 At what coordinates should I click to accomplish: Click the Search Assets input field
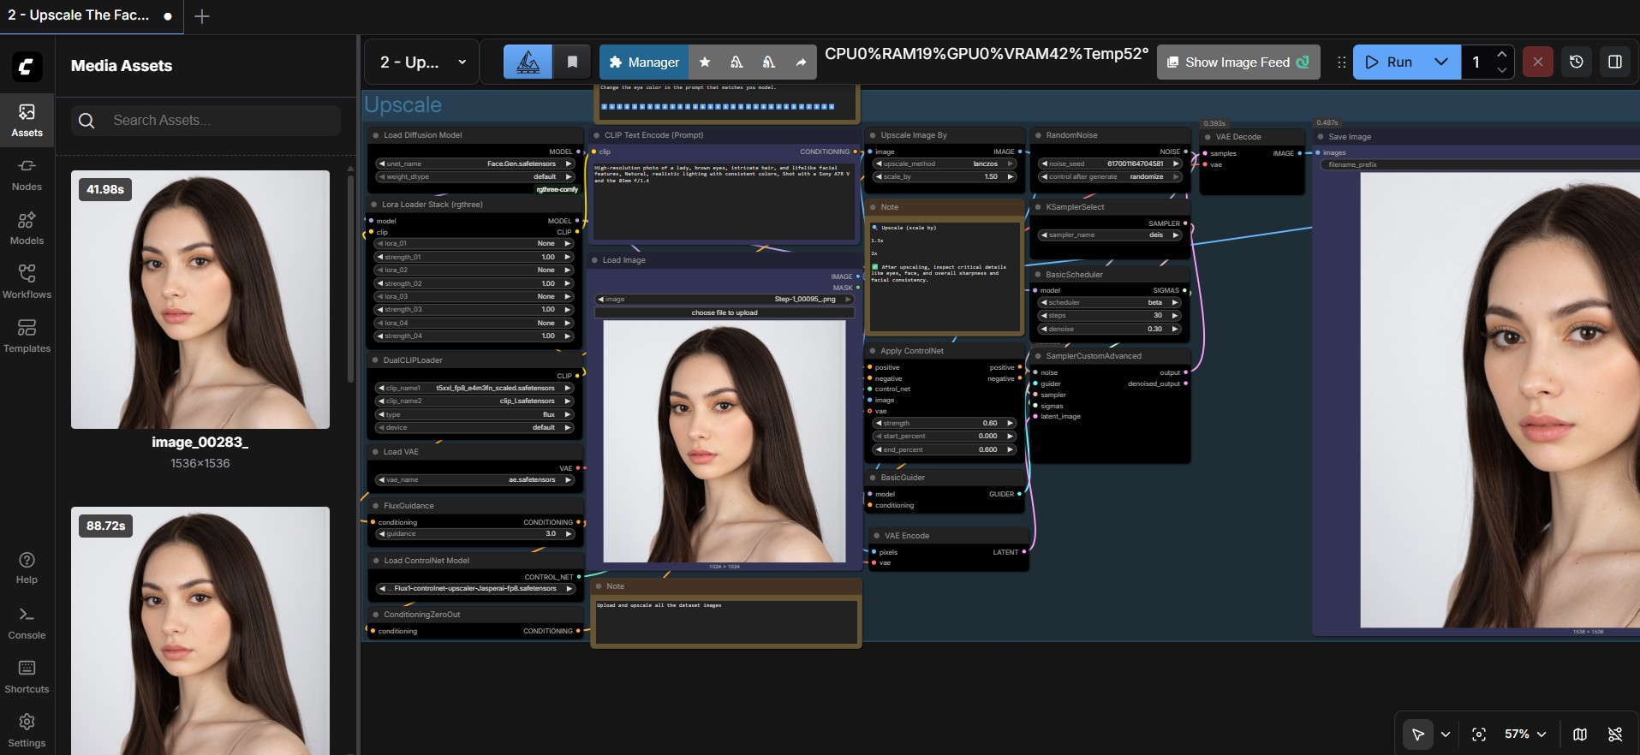[x=206, y=121]
